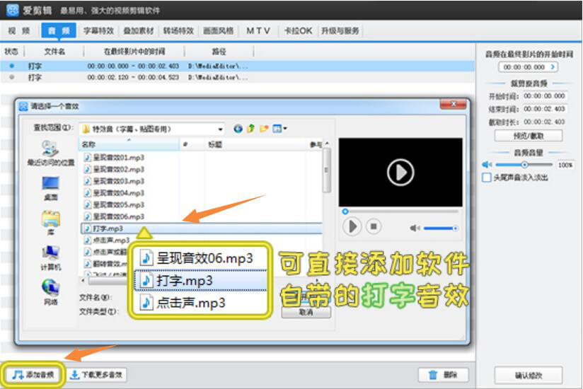Screen dimensions: 583x389
Task: Click the 爱剪辑 app logo icon
Action: tap(13, 10)
